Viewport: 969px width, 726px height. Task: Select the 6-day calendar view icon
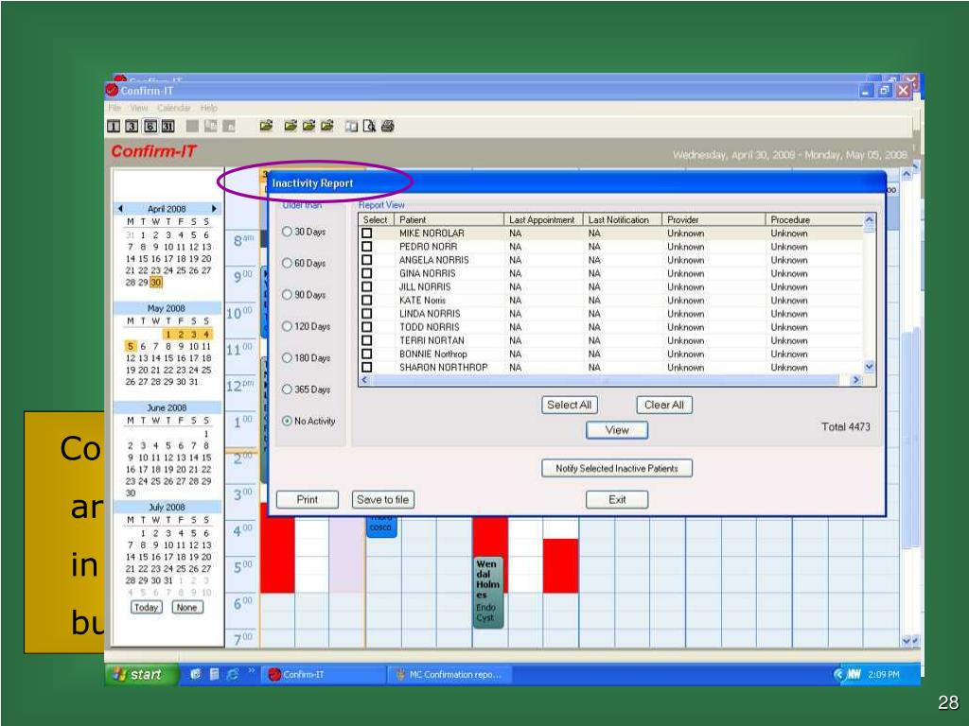(x=150, y=127)
